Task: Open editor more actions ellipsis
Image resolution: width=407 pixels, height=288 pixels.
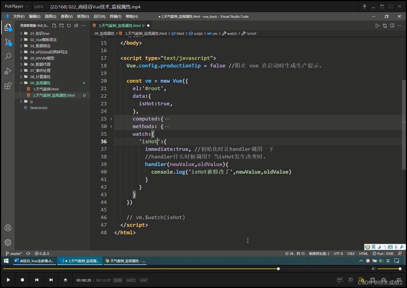Action: click(399, 26)
